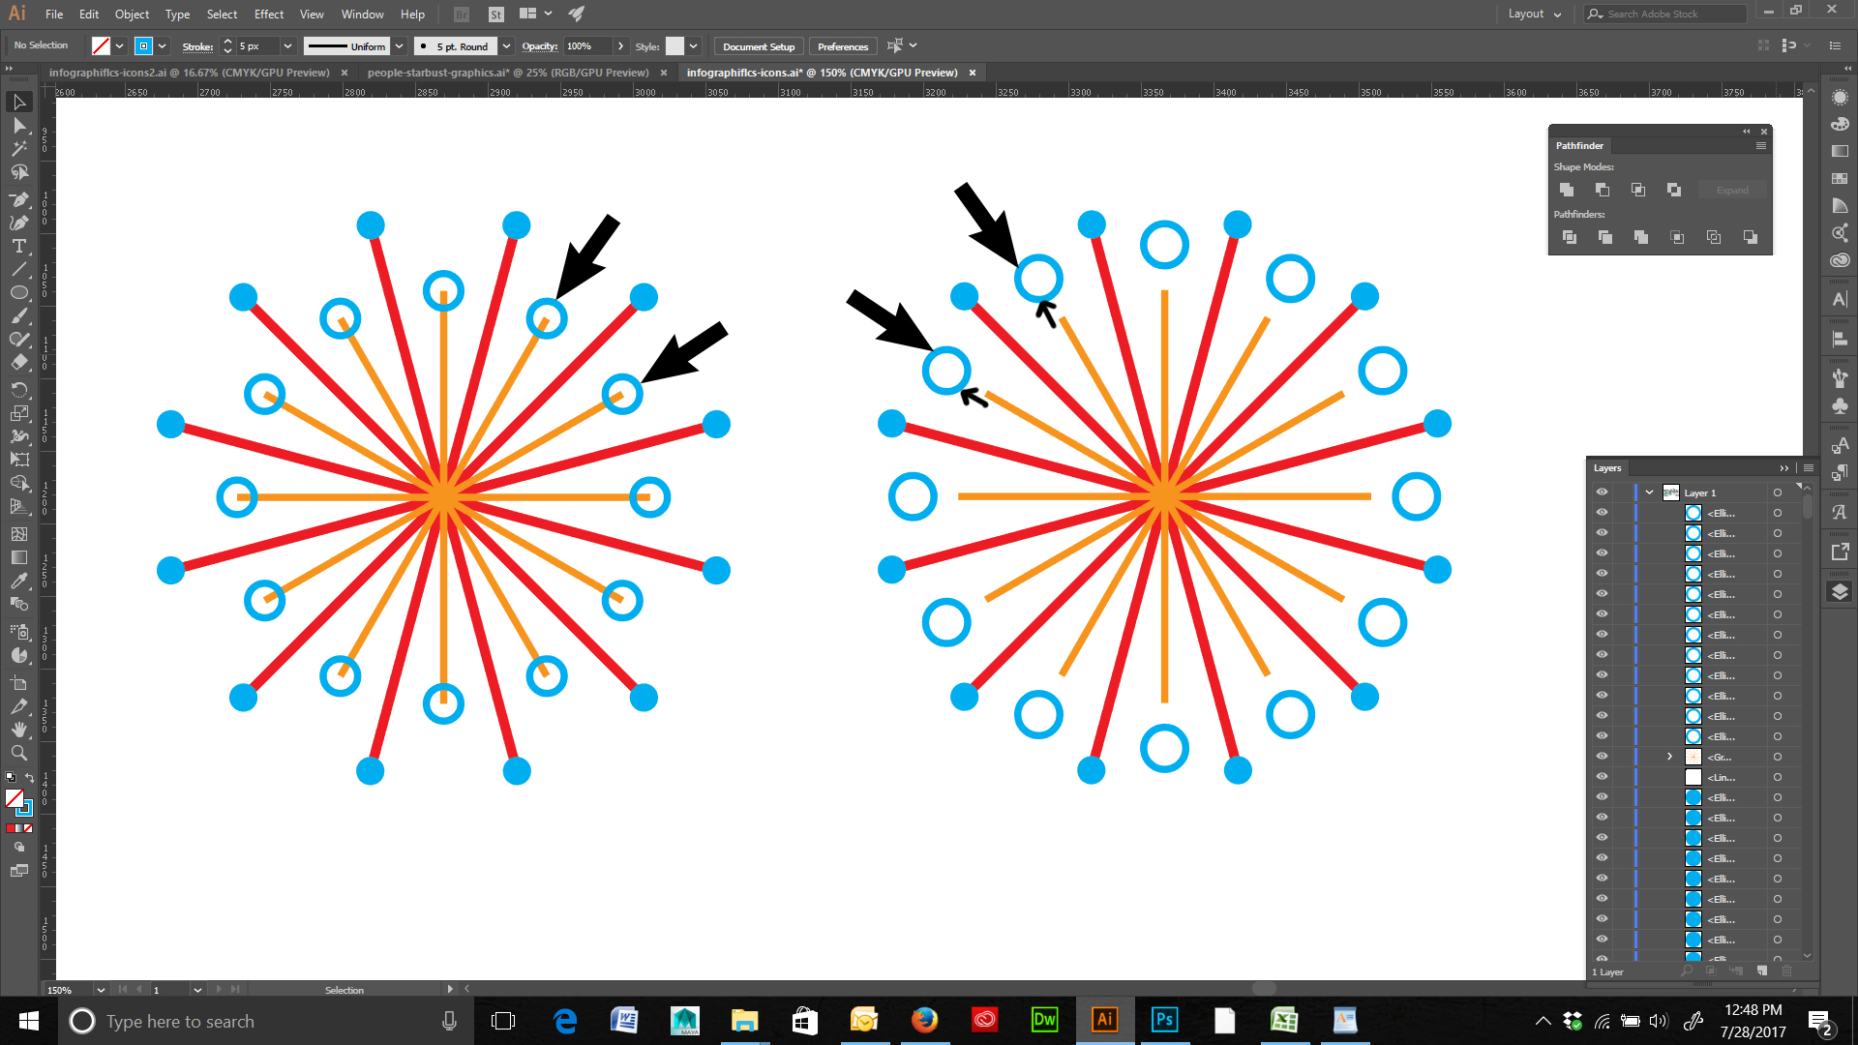The height and width of the screenshot is (1045, 1858).
Task: Open the 5 pt. Round brush dropdown
Action: coord(506,45)
